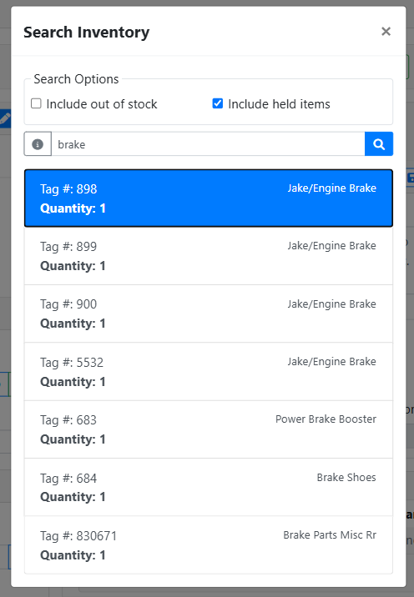Select Power Brake Booster Tag #683
414x597 pixels.
(x=209, y=429)
